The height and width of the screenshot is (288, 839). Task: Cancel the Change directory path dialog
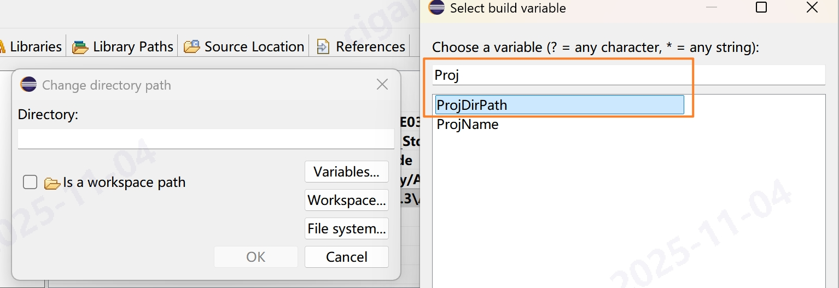pos(346,257)
